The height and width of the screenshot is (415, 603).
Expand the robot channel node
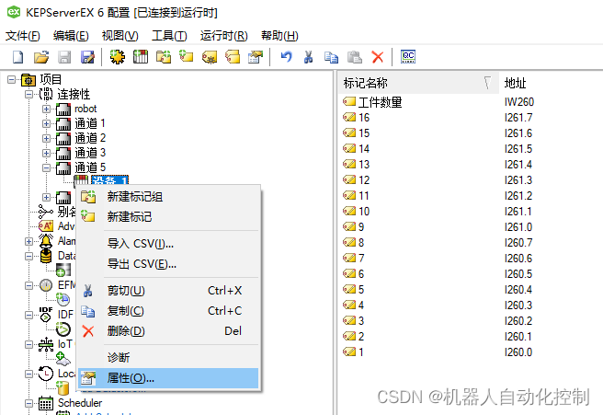coord(47,109)
